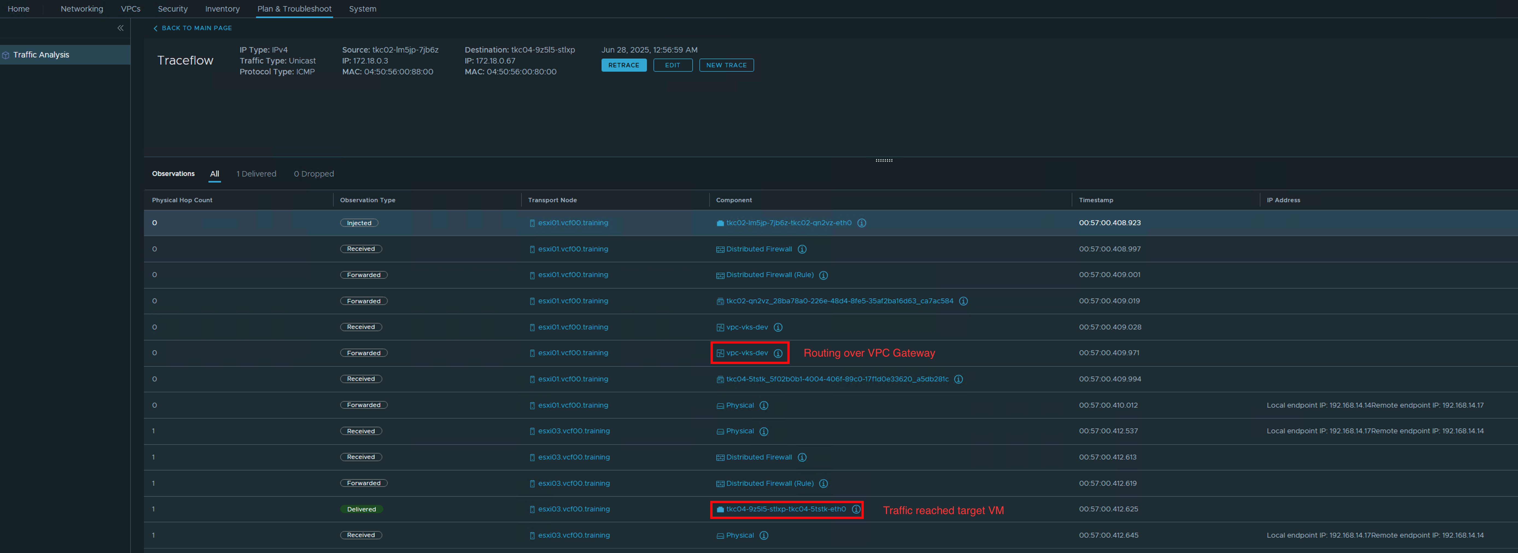Click Source tkc02-lm5jp-7jb6z text
This screenshot has width=1518, height=553.
click(x=390, y=50)
